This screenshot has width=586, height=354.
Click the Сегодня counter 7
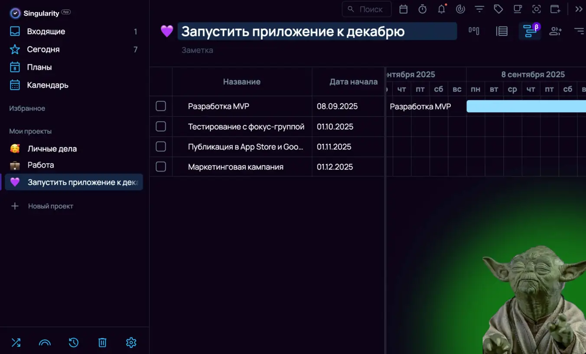(135, 49)
